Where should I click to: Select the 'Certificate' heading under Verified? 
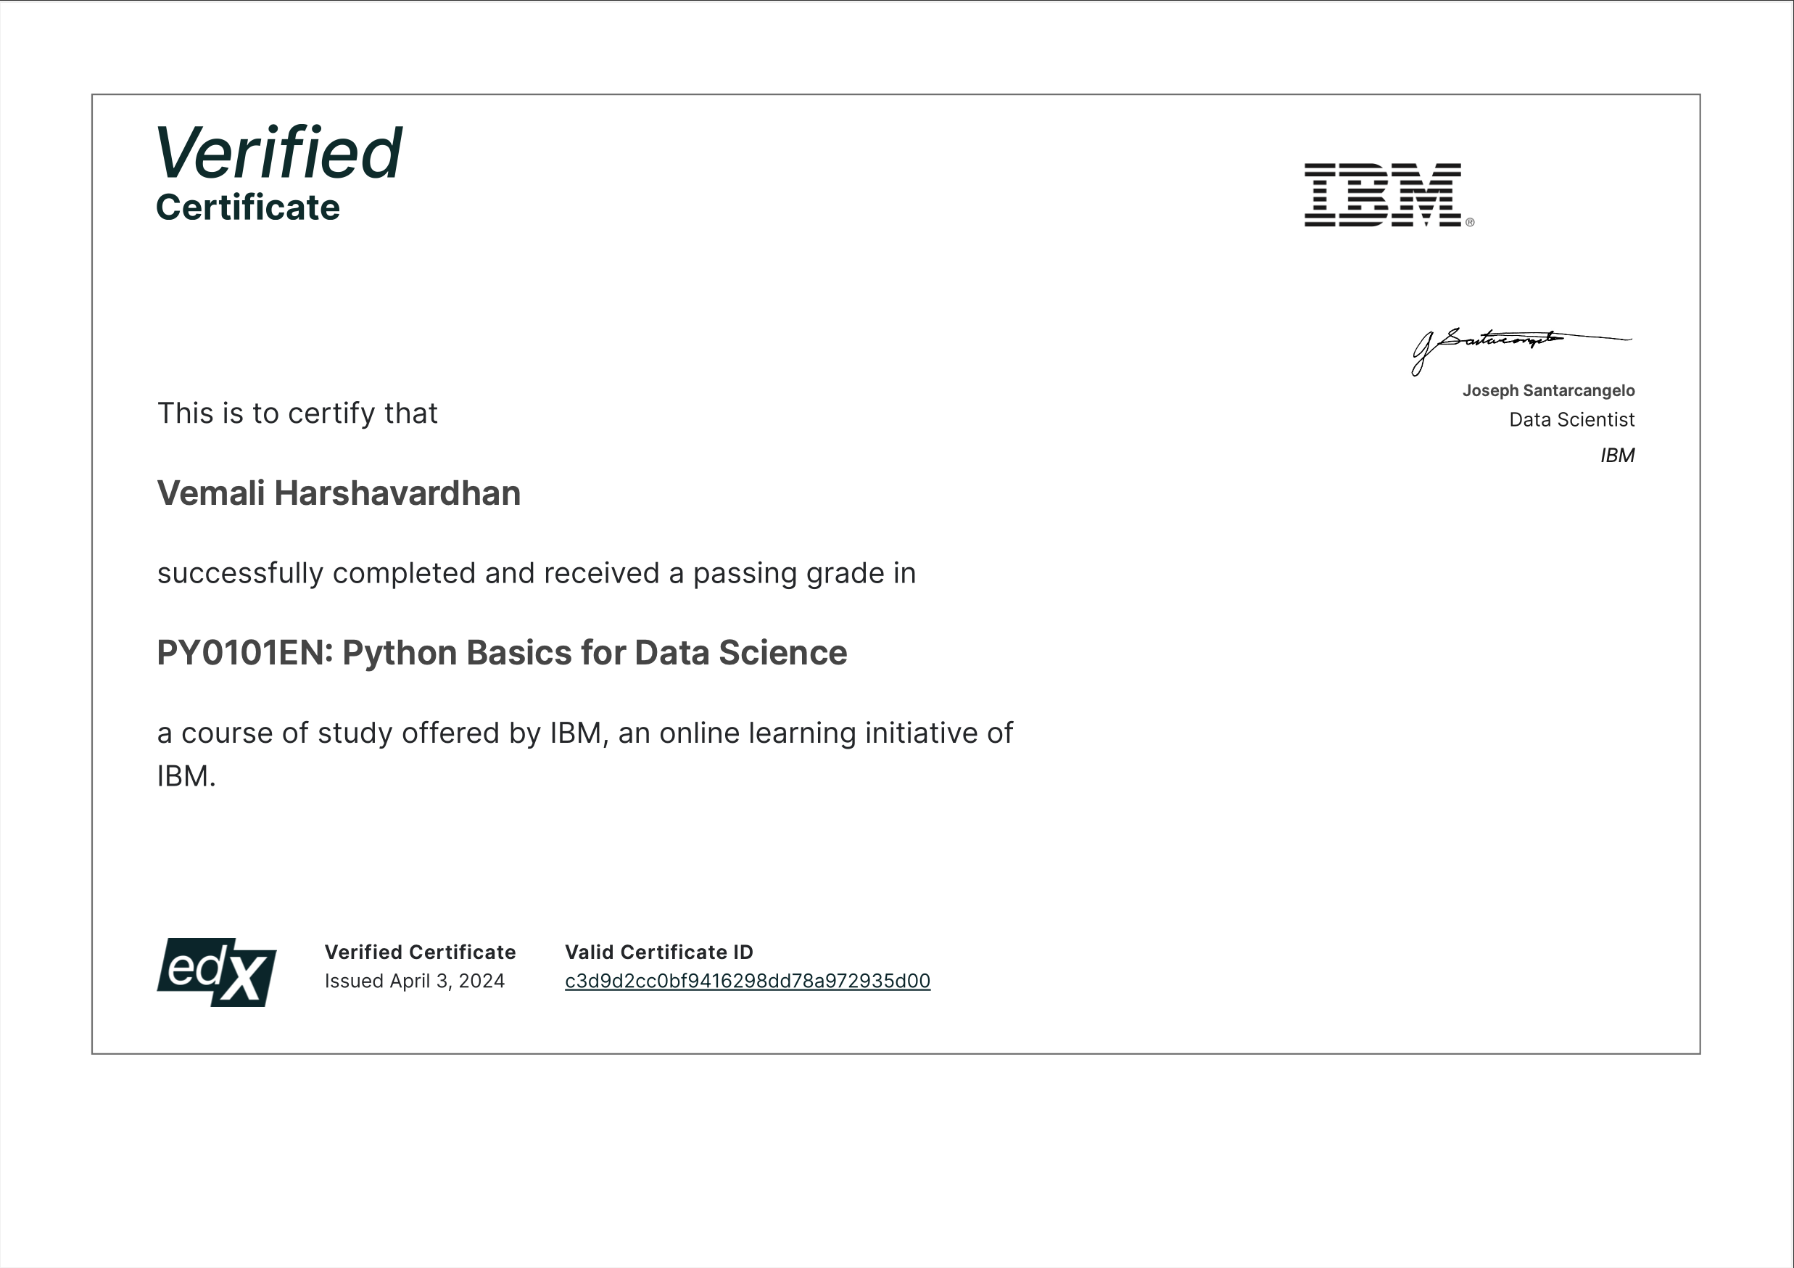click(248, 207)
